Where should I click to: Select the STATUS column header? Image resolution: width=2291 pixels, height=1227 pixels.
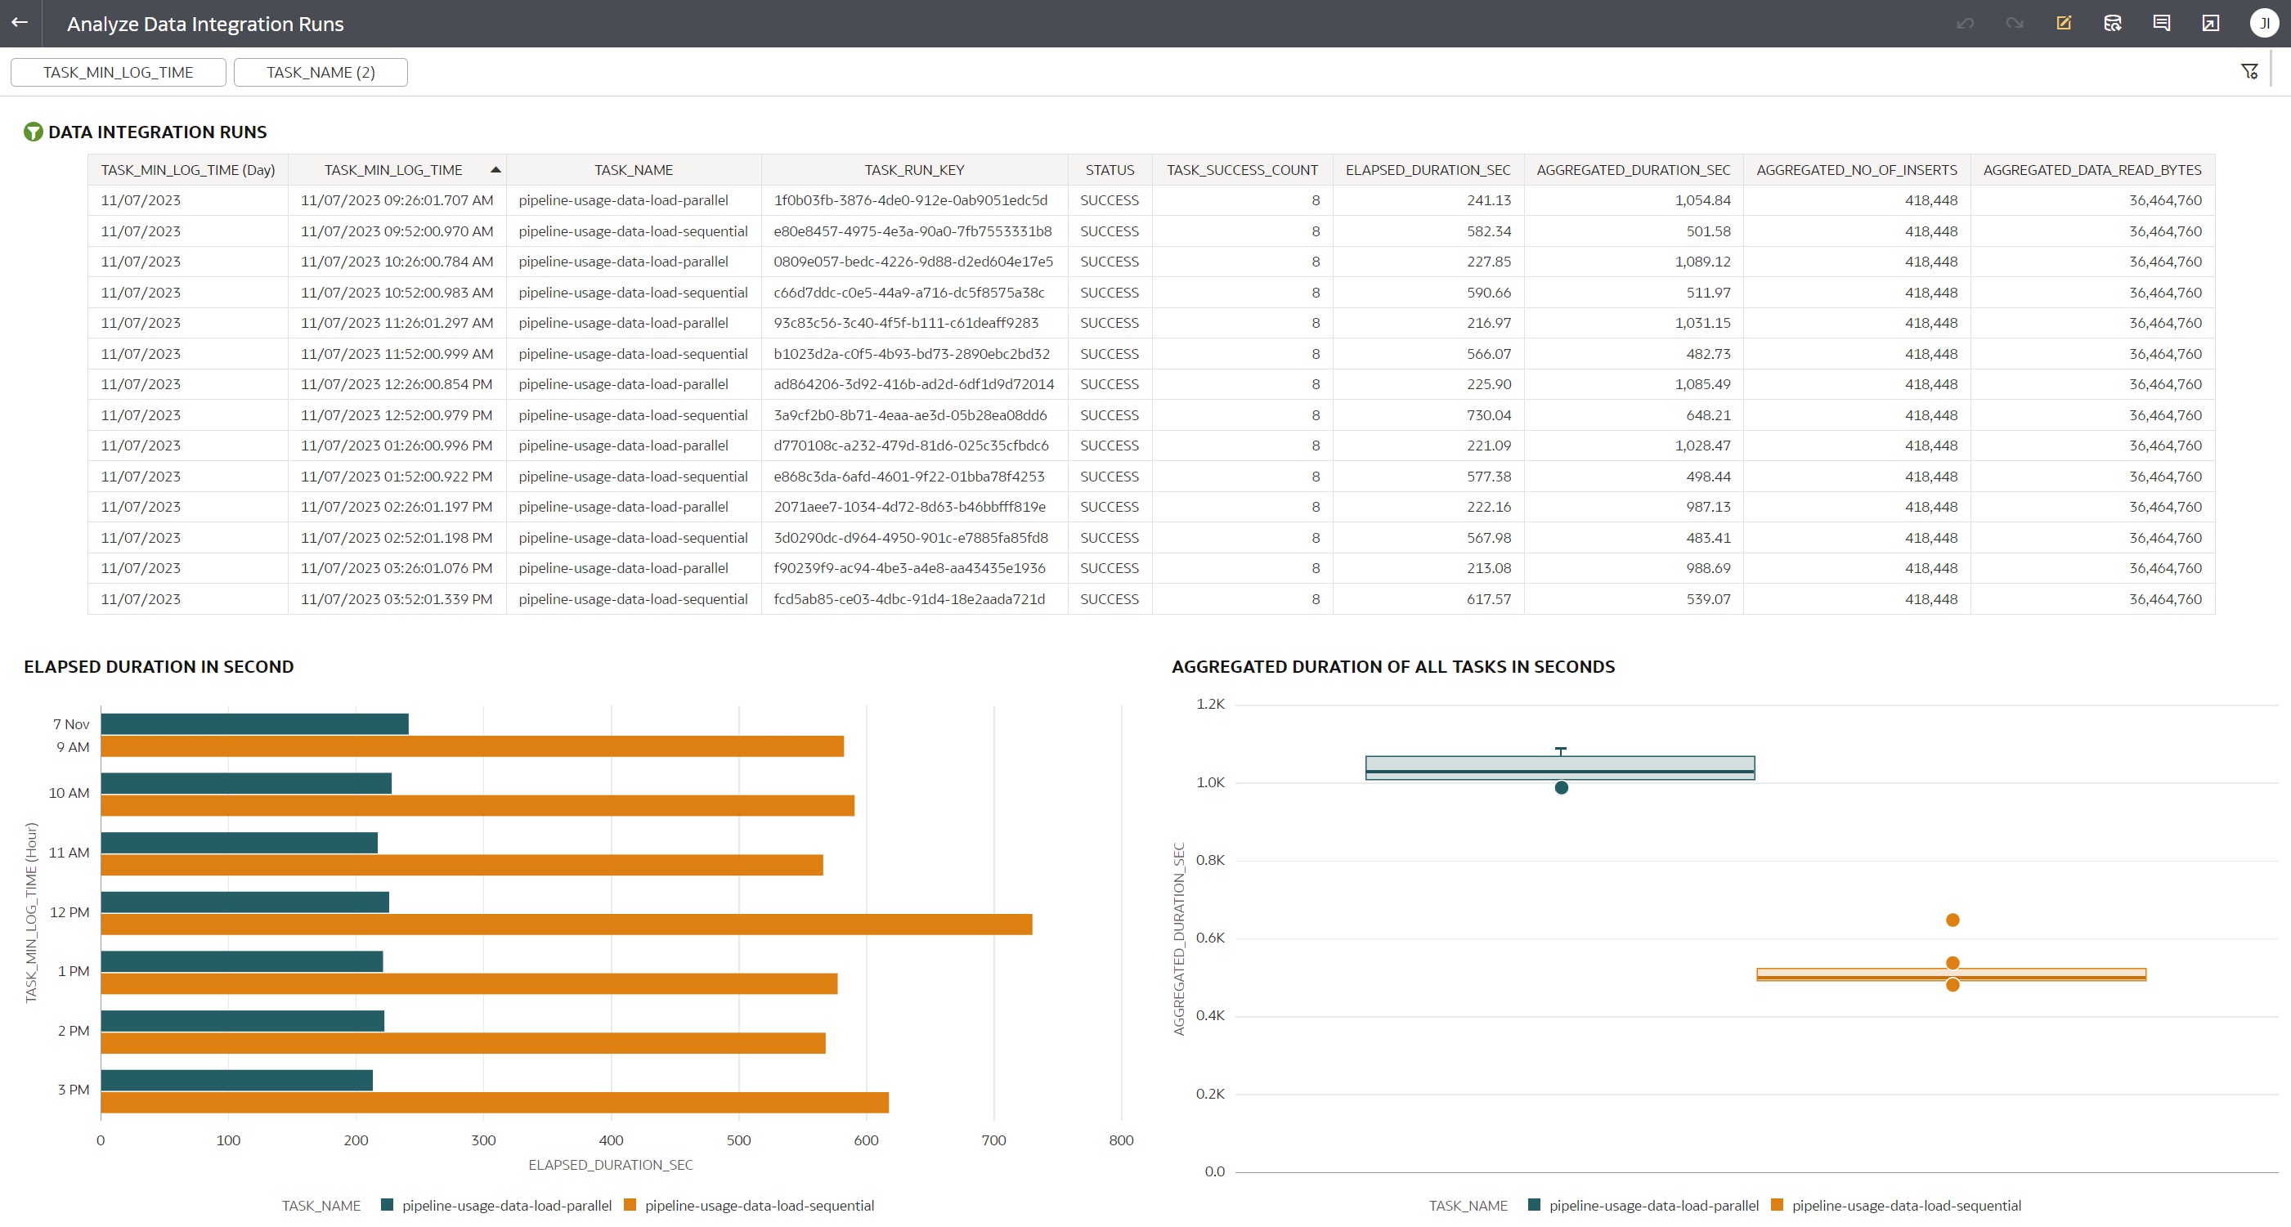(1110, 170)
